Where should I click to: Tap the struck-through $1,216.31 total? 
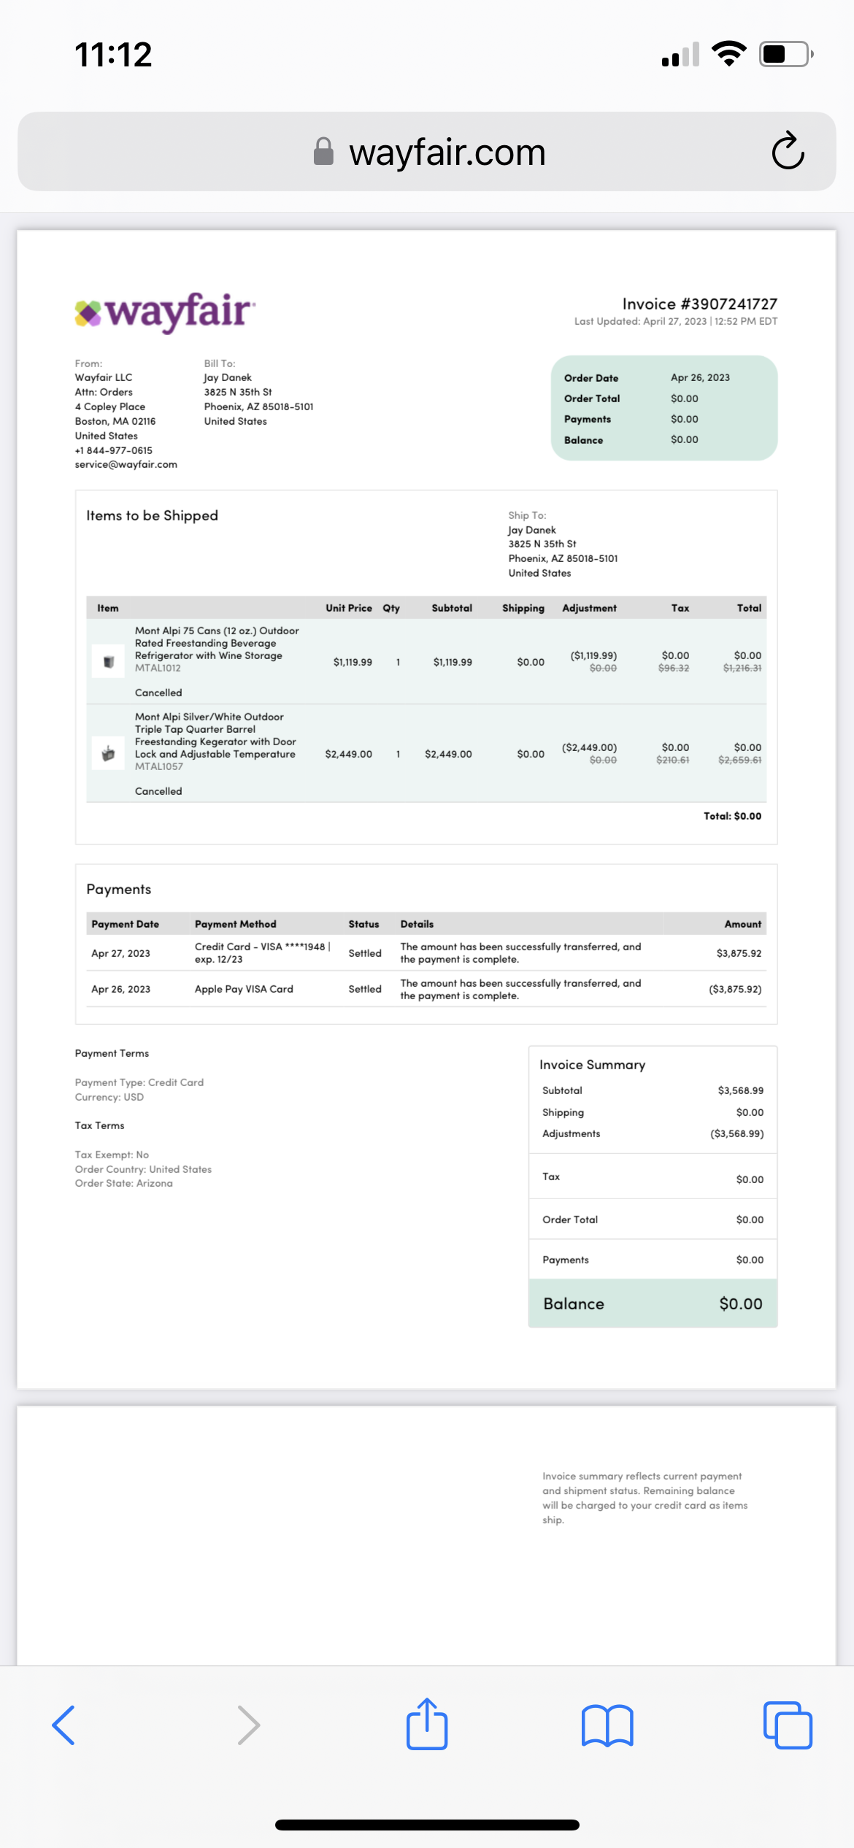(742, 668)
